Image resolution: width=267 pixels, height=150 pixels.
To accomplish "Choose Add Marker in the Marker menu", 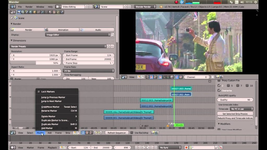I will click(47, 128).
